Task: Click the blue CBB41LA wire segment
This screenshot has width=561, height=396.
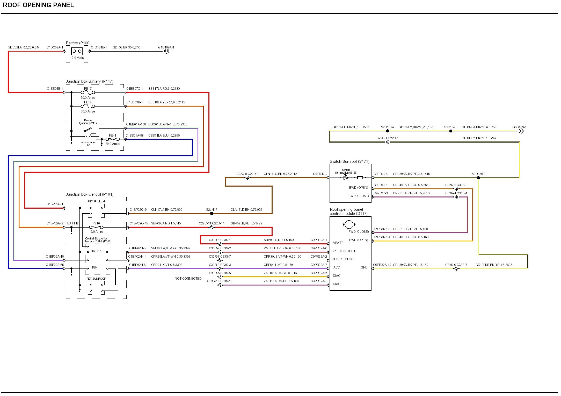Action: (x=161, y=139)
